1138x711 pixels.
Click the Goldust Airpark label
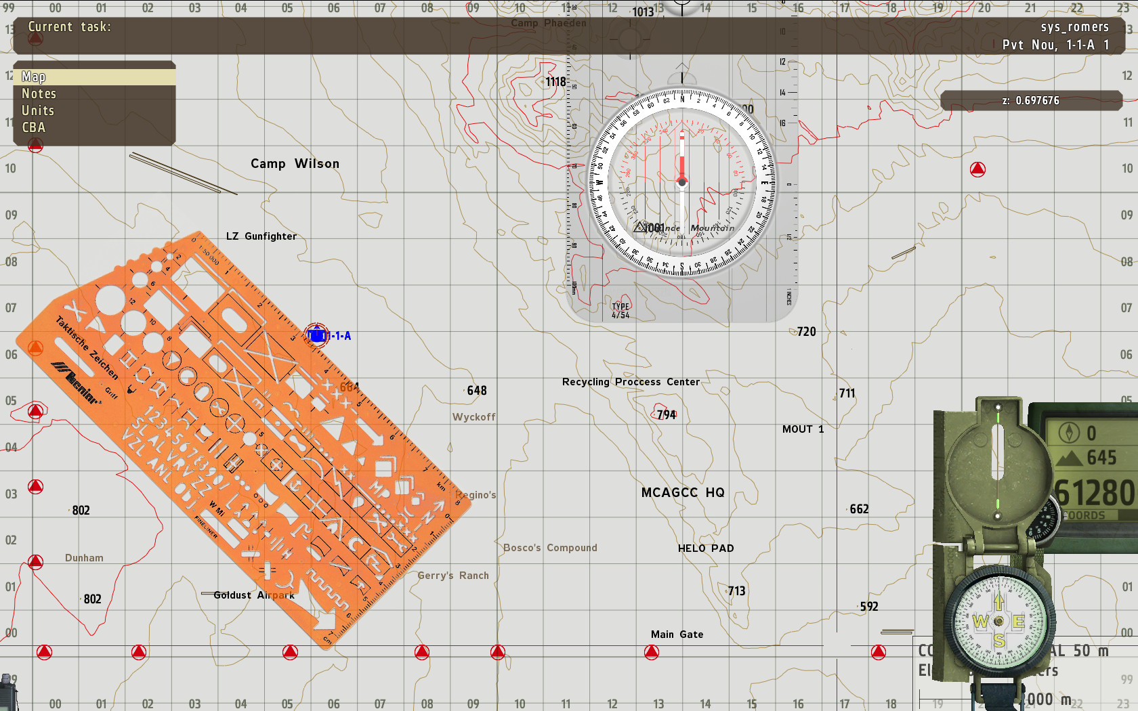(254, 595)
